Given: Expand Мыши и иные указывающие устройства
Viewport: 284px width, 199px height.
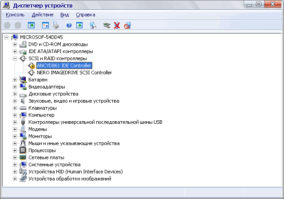Looking at the screenshot, I should pos(15,143).
